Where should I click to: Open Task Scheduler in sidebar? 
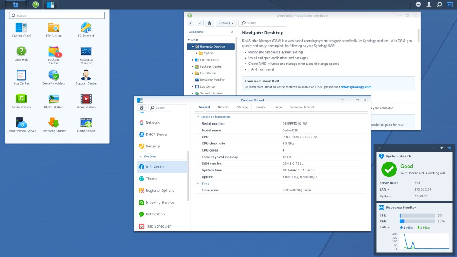(162, 226)
